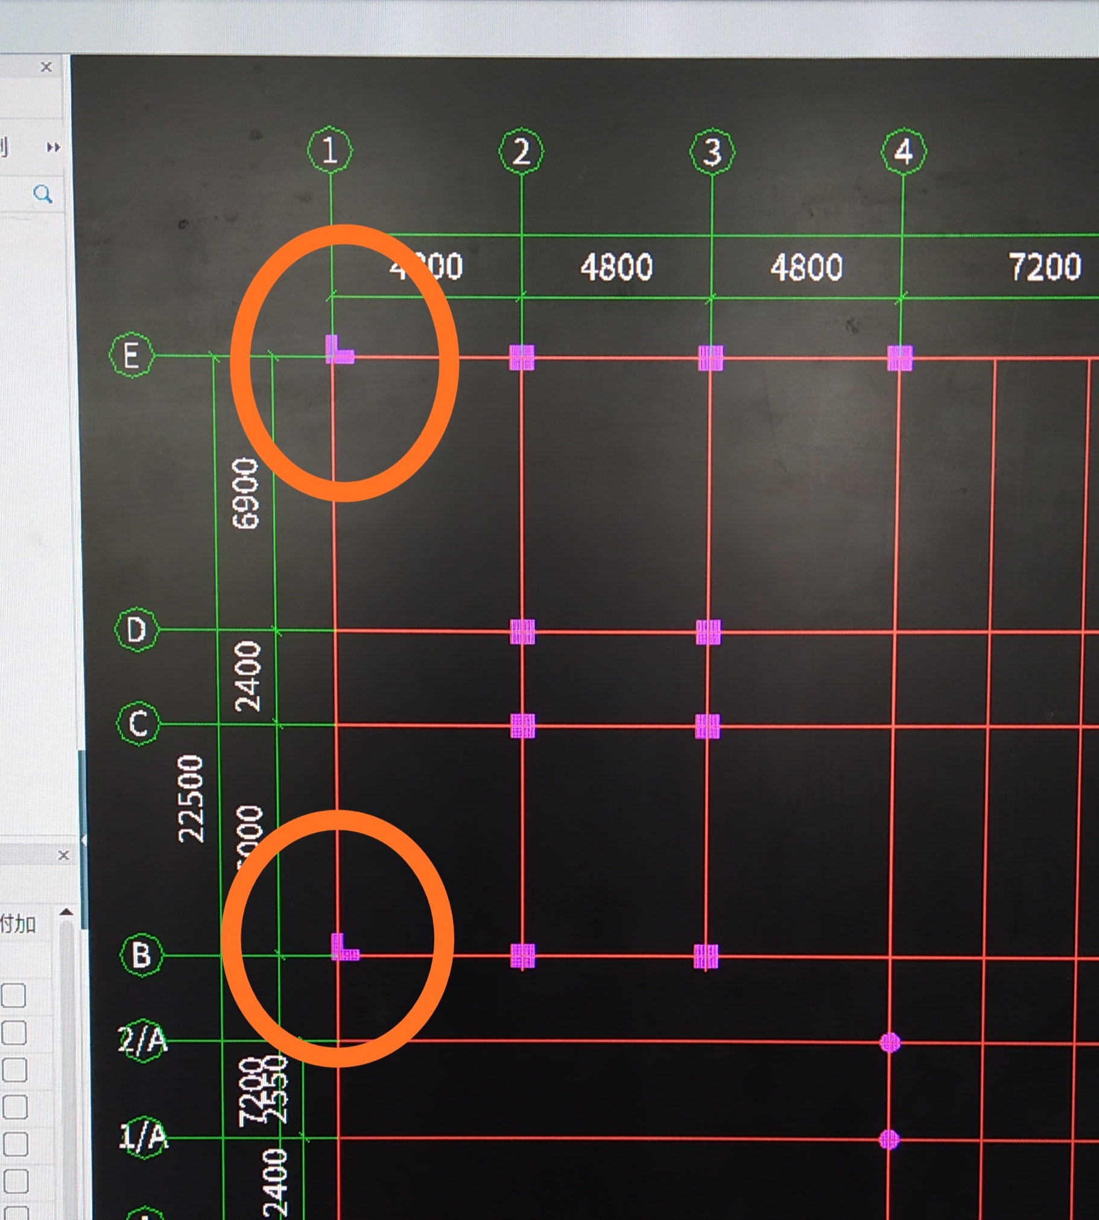Select the 22500 overall vertical dimension
Image resolution: width=1099 pixels, height=1220 pixels.
191,798
